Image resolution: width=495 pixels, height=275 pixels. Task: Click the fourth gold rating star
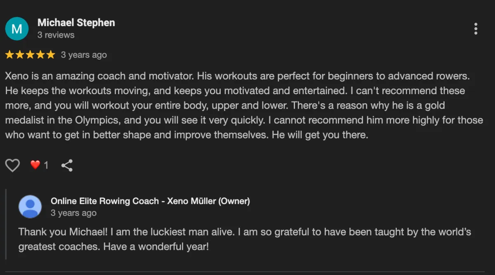[40, 55]
